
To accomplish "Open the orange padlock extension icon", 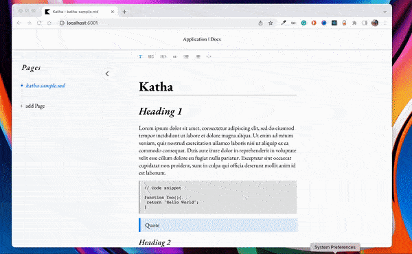I will pyautogui.click(x=344, y=23).
